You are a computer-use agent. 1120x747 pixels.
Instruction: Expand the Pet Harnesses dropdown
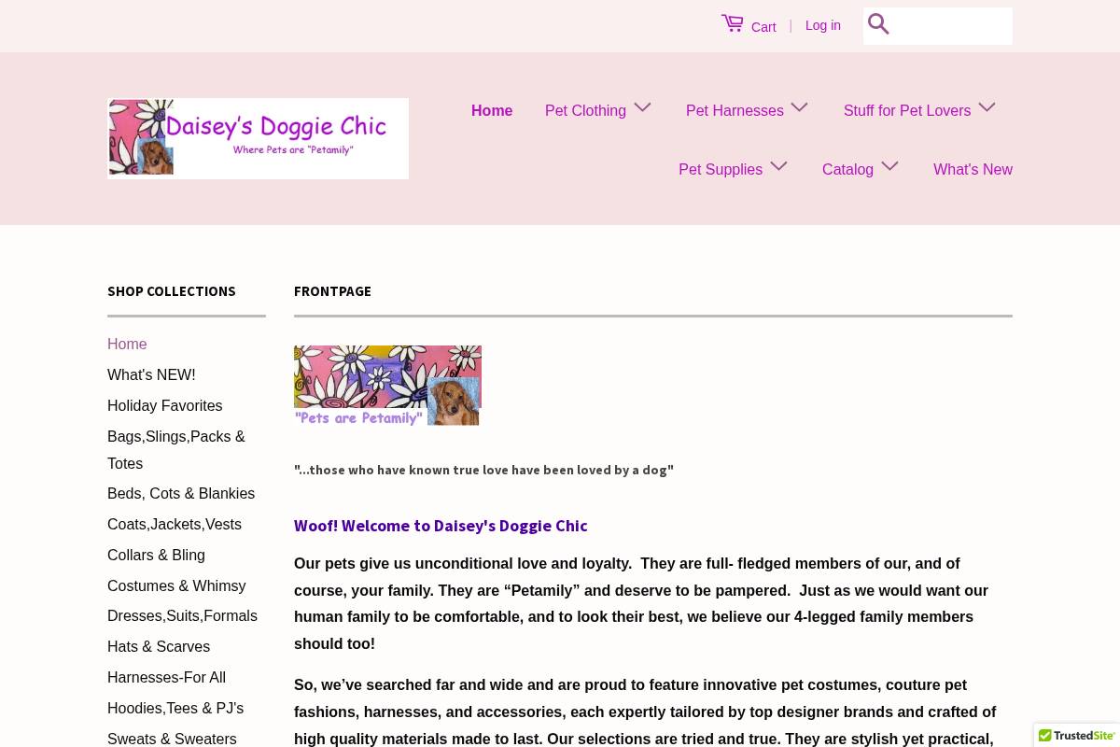(x=735, y=110)
